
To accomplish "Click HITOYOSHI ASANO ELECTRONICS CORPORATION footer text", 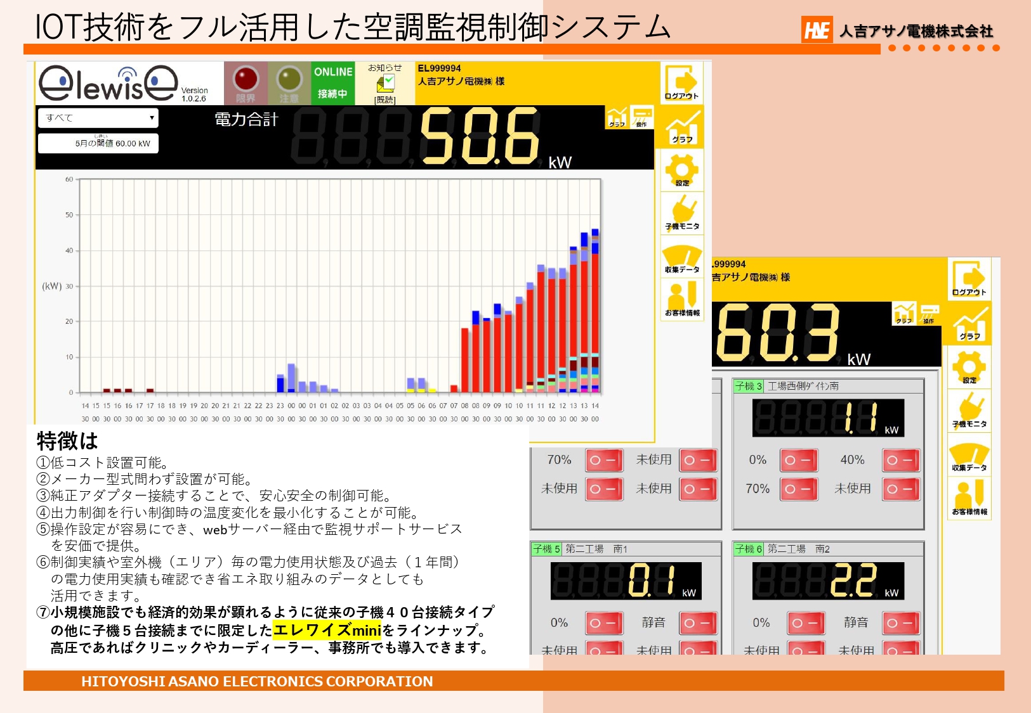I will (257, 681).
